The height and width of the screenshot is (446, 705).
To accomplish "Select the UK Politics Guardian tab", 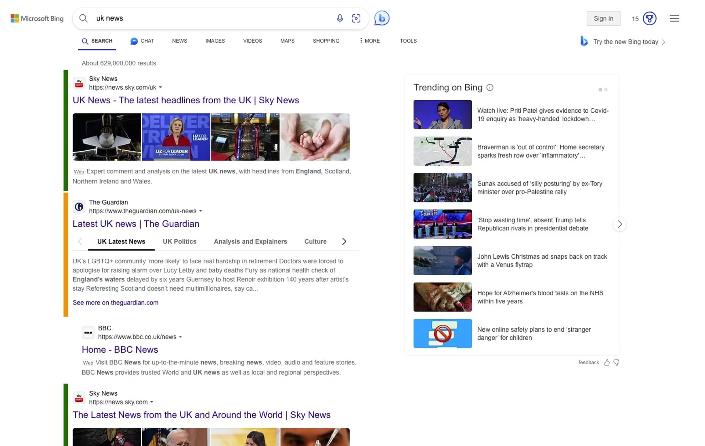I will click(180, 241).
